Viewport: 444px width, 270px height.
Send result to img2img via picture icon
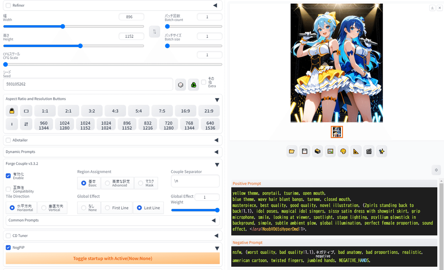point(330,151)
